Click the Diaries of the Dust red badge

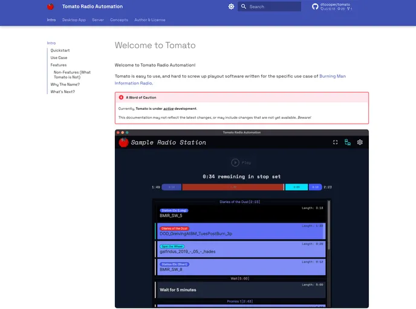[174, 229]
